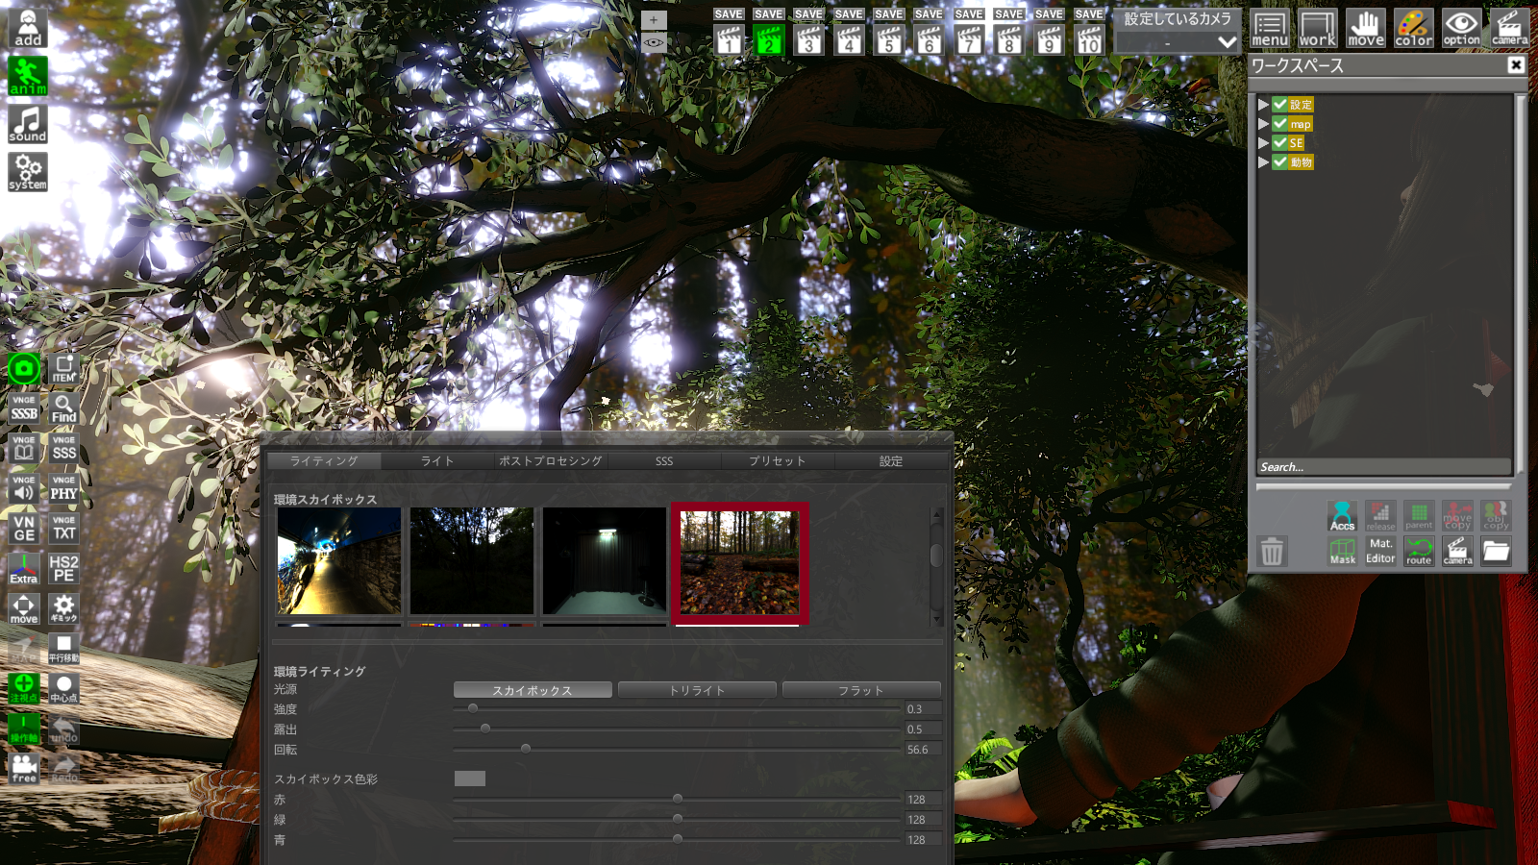This screenshot has height=865, width=1538.
Task: Click SAVE above slot 5
Action: pos(889,14)
